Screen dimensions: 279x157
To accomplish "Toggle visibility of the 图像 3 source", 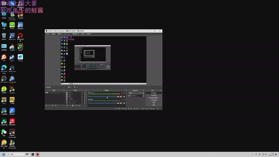I will pos(82,92).
